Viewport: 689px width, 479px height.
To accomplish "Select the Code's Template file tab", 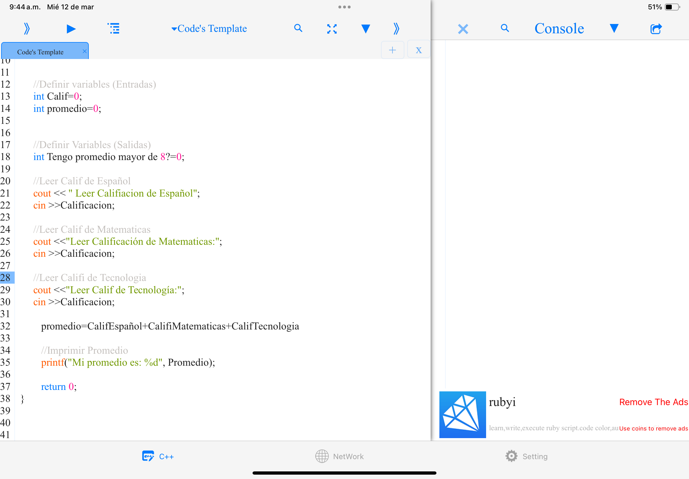I will click(41, 52).
